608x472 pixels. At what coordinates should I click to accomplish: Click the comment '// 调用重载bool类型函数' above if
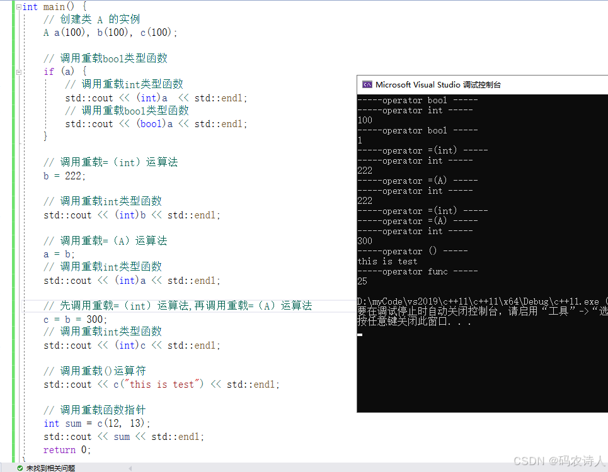click(105, 59)
